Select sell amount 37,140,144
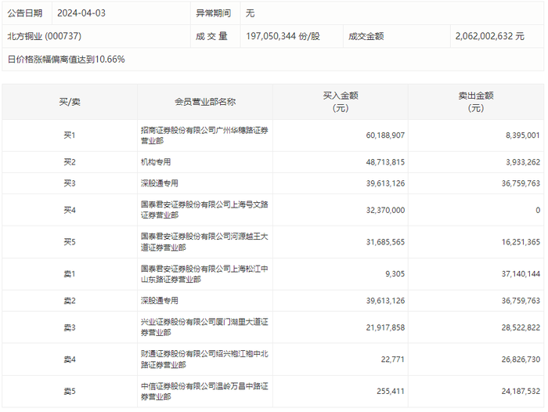 coord(521,274)
